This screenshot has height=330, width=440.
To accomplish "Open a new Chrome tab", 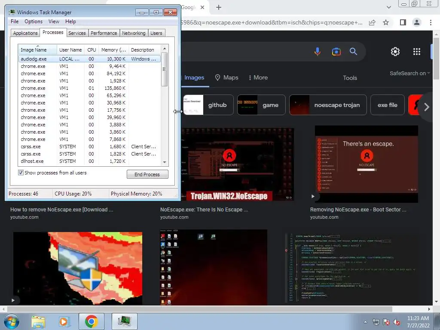I will 219,8.
